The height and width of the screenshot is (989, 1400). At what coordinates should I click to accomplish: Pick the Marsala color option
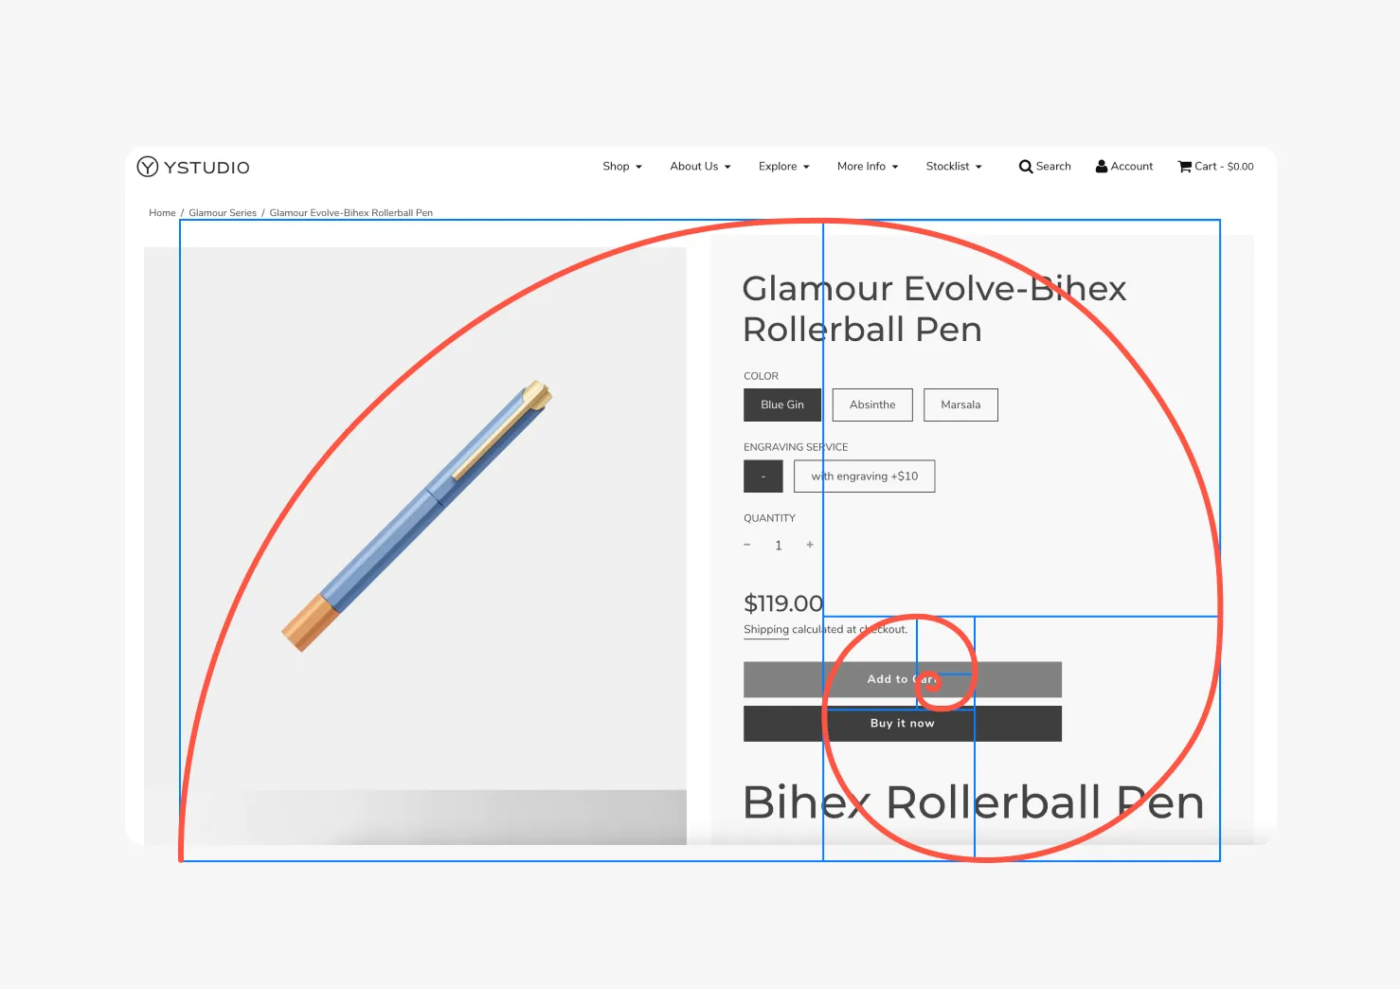pyautogui.click(x=960, y=405)
